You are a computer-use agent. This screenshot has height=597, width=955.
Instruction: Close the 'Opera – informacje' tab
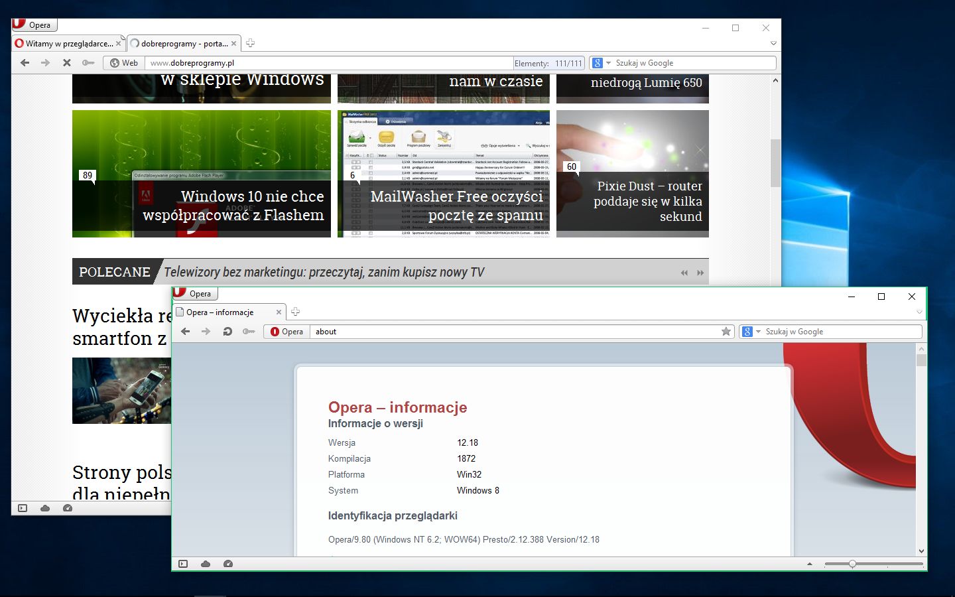(279, 312)
